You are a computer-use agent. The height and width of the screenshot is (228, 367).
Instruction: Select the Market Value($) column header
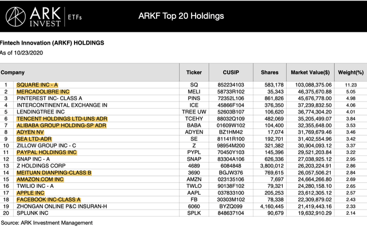click(310, 73)
